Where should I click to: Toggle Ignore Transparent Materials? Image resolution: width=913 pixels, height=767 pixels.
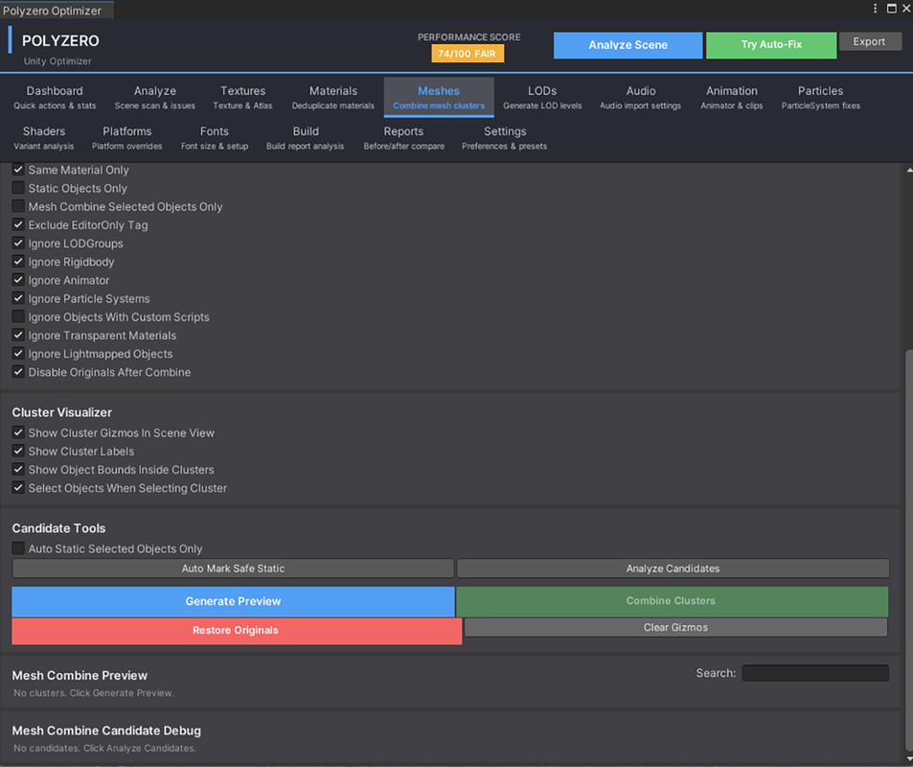pyautogui.click(x=18, y=335)
